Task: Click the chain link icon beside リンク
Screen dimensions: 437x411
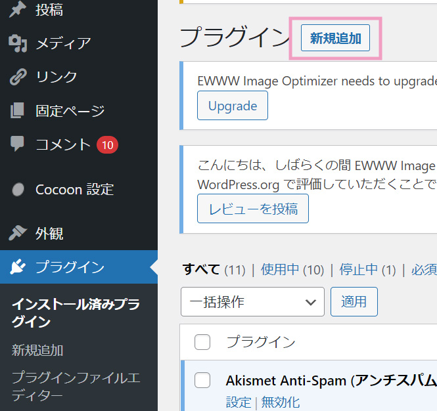Action: click(18, 77)
